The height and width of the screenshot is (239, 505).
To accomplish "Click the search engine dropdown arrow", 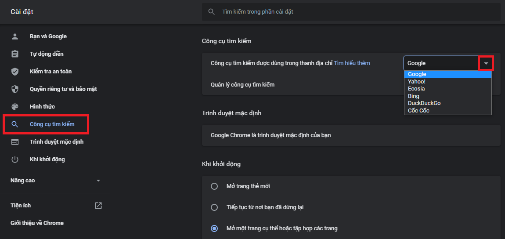I will [x=486, y=63].
